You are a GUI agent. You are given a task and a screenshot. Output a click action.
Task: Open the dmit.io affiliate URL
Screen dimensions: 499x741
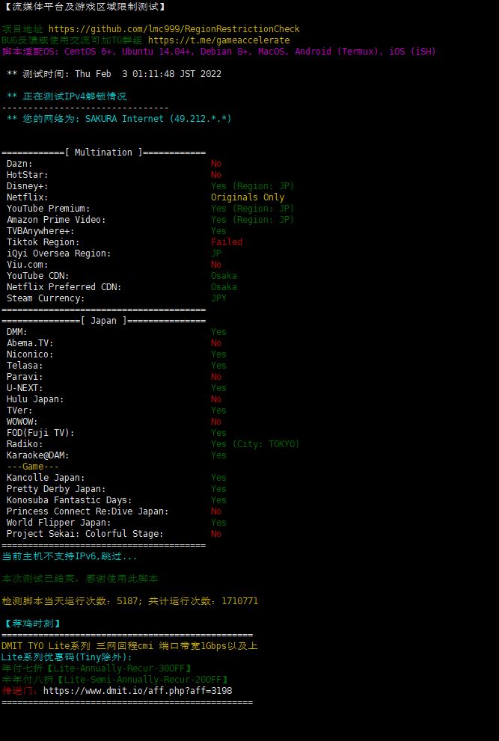tap(138, 691)
